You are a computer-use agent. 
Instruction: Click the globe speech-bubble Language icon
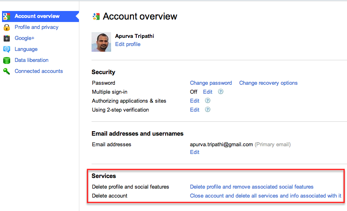point(7,49)
